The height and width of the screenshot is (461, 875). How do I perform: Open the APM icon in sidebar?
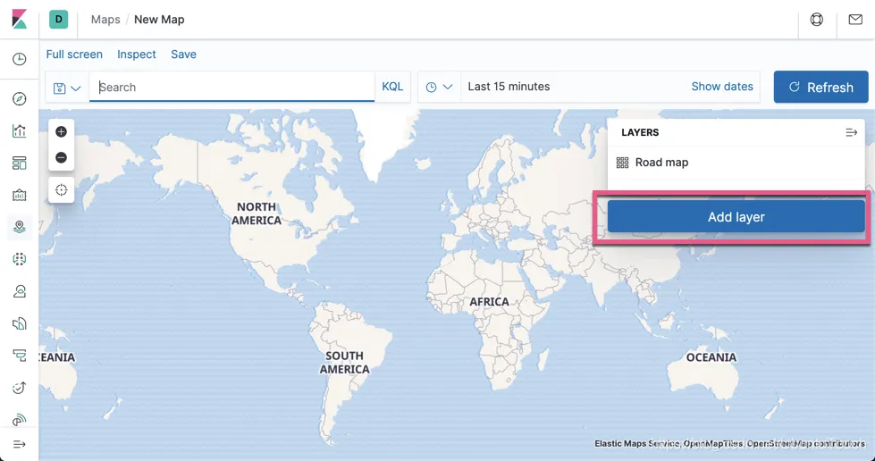[20, 356]
